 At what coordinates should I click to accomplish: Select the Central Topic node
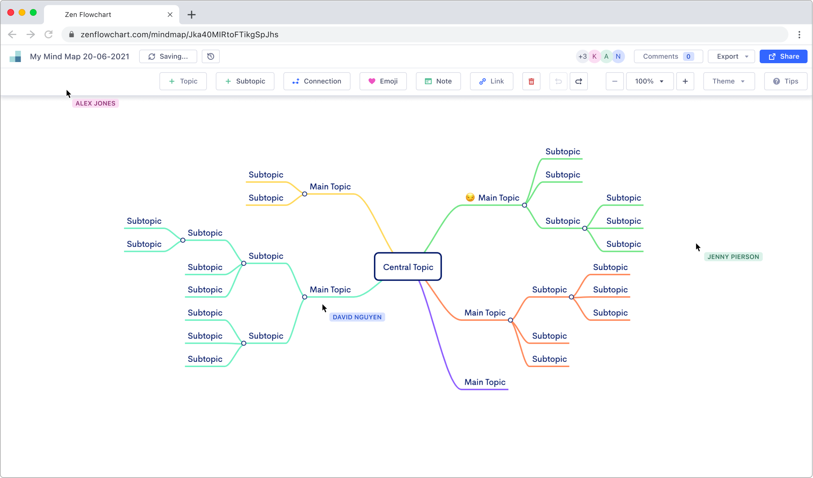click(x=408, y=267)
